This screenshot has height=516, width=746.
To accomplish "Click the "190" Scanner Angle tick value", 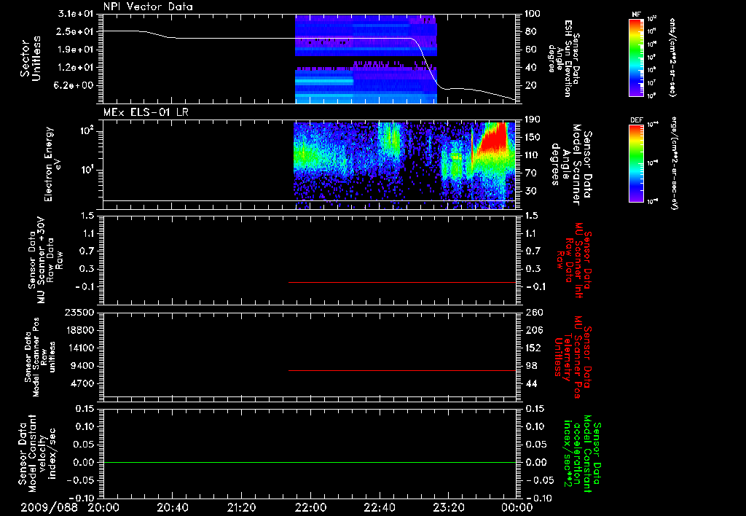I will click(x=533, y=120).
